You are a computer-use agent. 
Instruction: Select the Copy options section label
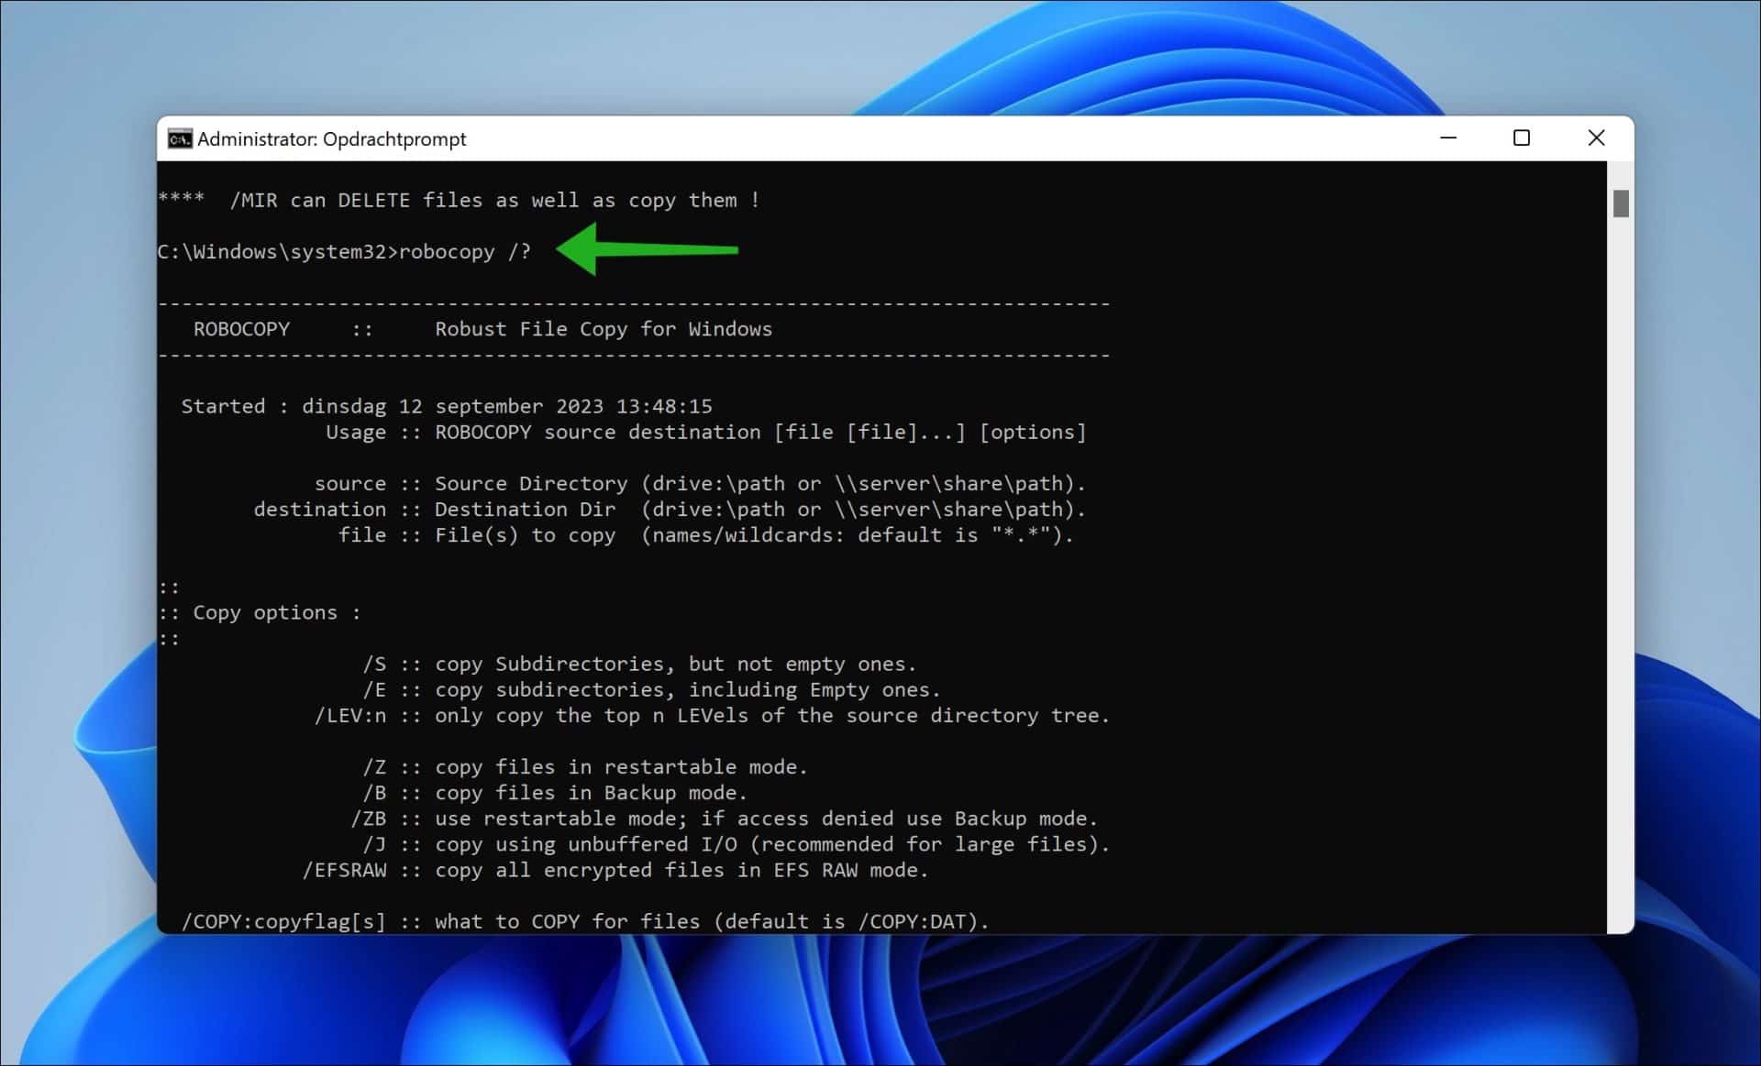[x=266, y=612]
